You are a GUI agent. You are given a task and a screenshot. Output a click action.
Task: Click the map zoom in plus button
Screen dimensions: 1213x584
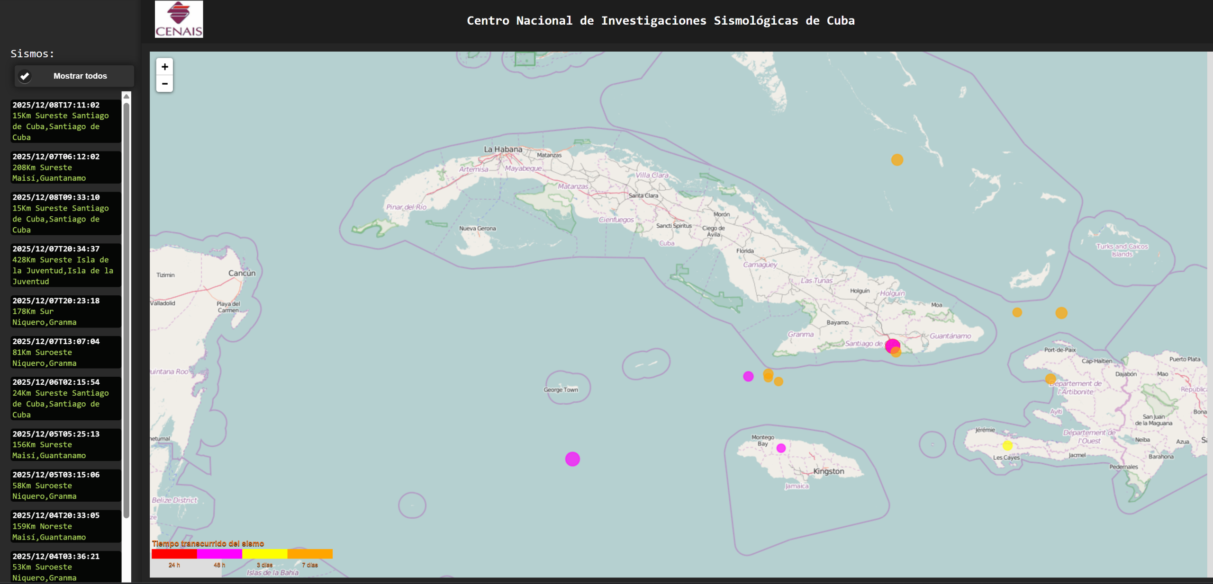(x=164, y=67)
